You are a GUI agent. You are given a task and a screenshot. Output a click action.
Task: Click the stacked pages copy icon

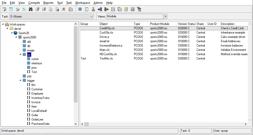pos(120,9)
